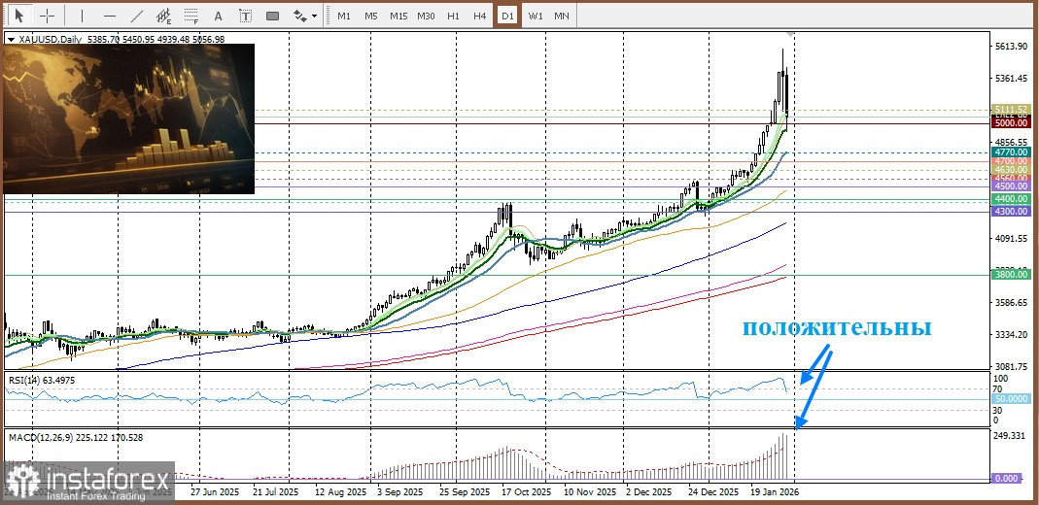Screen dimensions: 1039x505
Task: Select the Trendline drawing tool
Action: [137, 16]
